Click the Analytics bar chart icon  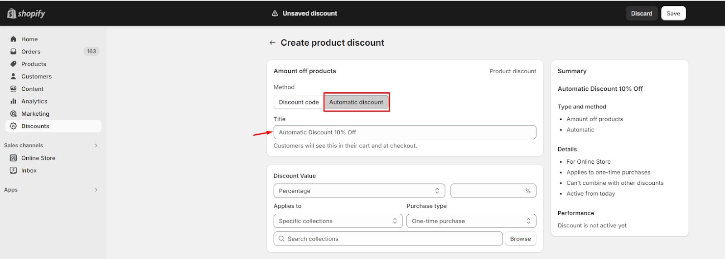[x=13, y=101]
